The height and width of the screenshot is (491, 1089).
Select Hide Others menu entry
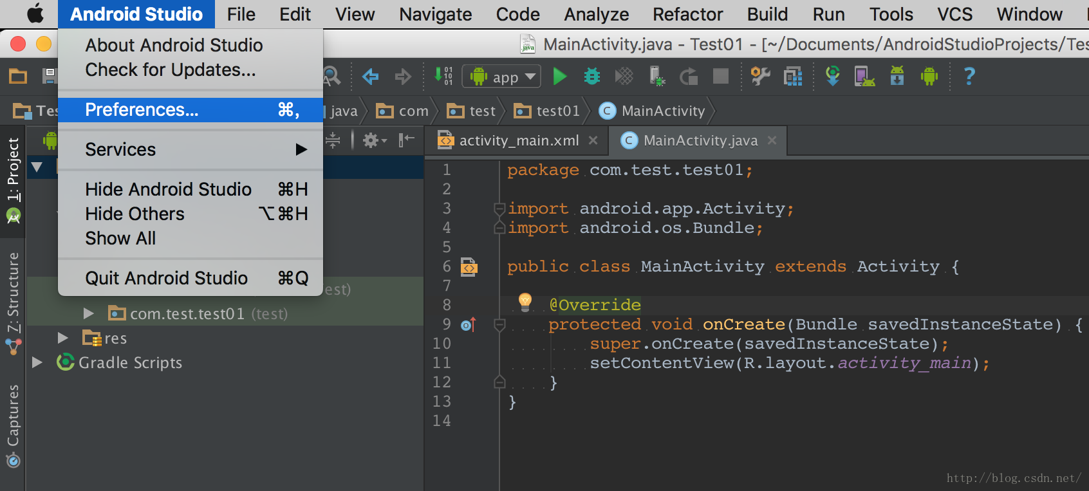tap(191, 214)
